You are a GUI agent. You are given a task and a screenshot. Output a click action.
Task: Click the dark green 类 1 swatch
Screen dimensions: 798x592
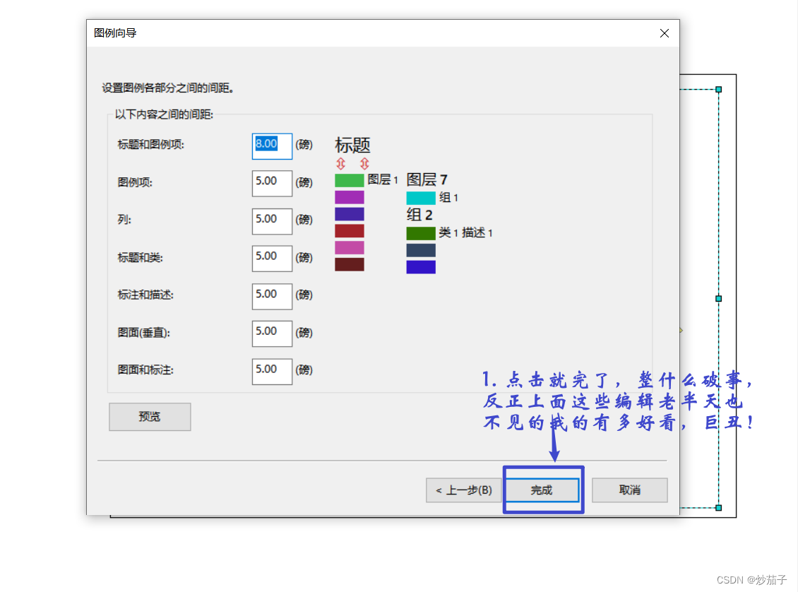click(x=420, y=233)
